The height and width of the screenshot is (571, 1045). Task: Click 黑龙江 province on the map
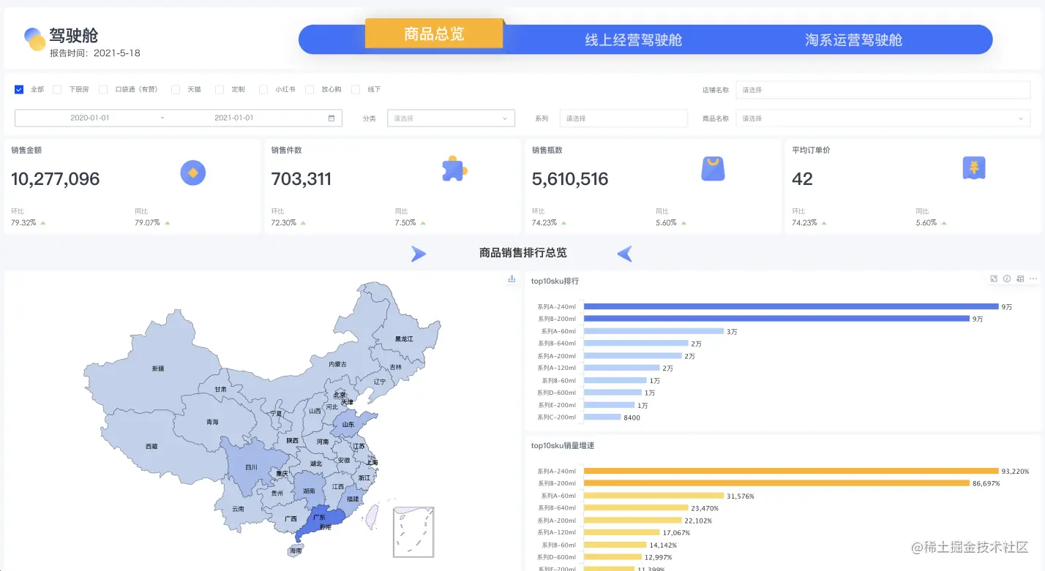point(404,339)
